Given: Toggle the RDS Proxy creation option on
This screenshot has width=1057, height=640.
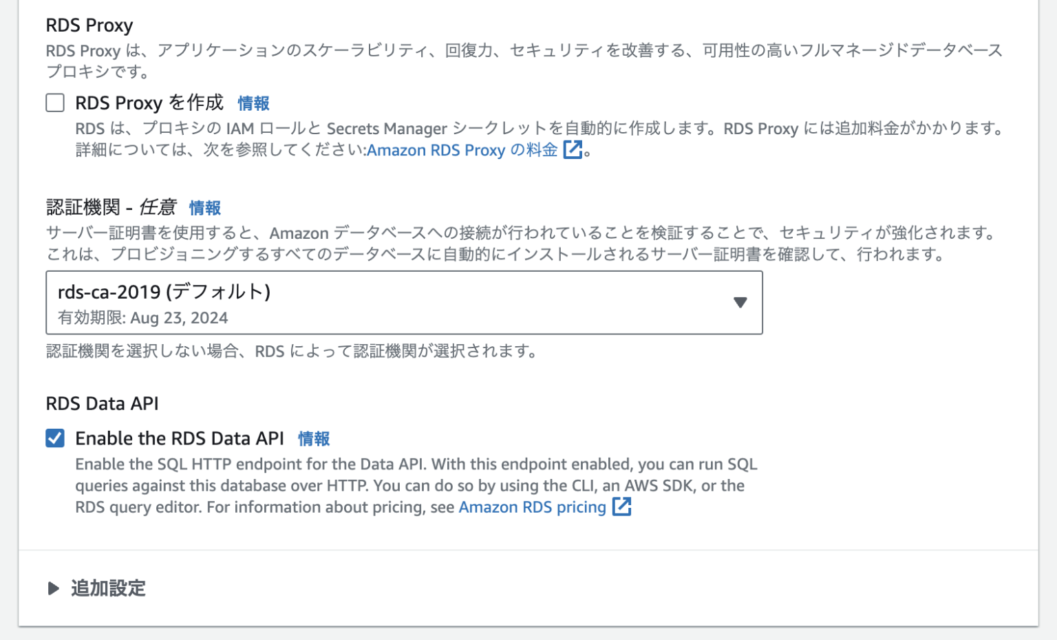Looking at the screenshot, I should pos(54,103).
